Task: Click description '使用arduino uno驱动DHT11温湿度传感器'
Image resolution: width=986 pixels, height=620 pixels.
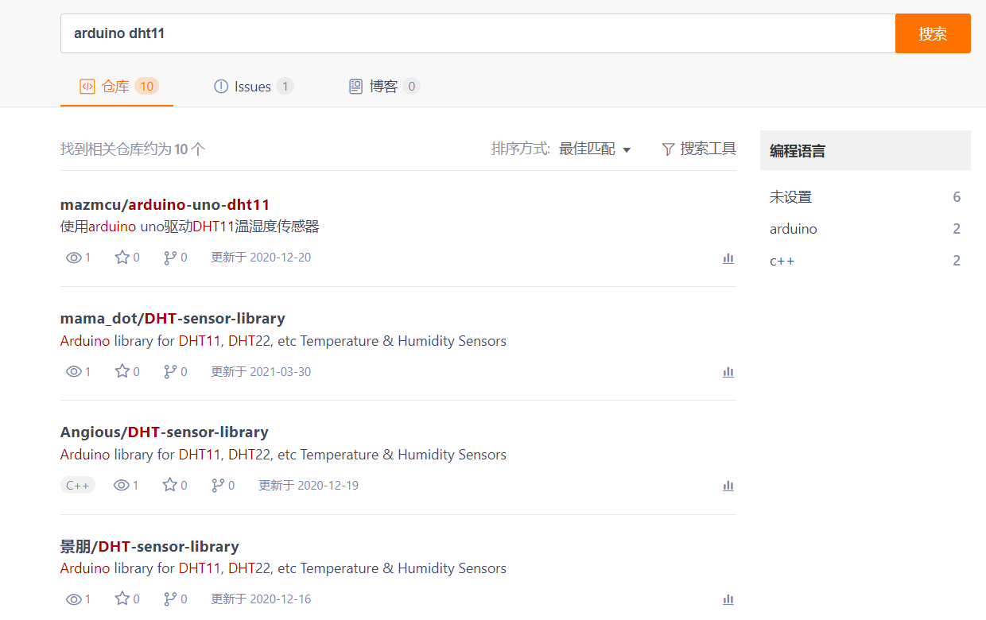Action: point(190,227)
